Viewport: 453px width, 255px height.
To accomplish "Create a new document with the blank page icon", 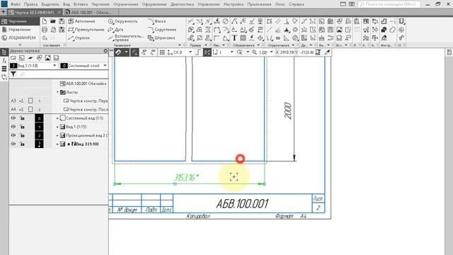I will [45, 21].
